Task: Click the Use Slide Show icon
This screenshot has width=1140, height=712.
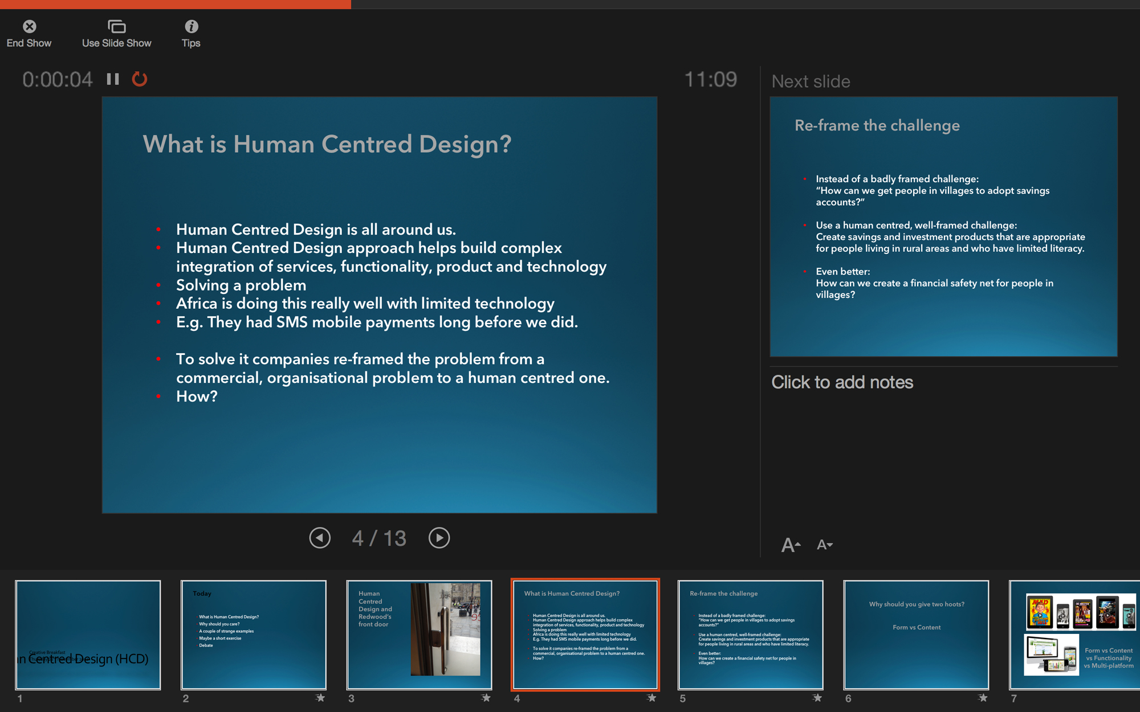Action: click(x=117, y=26)
